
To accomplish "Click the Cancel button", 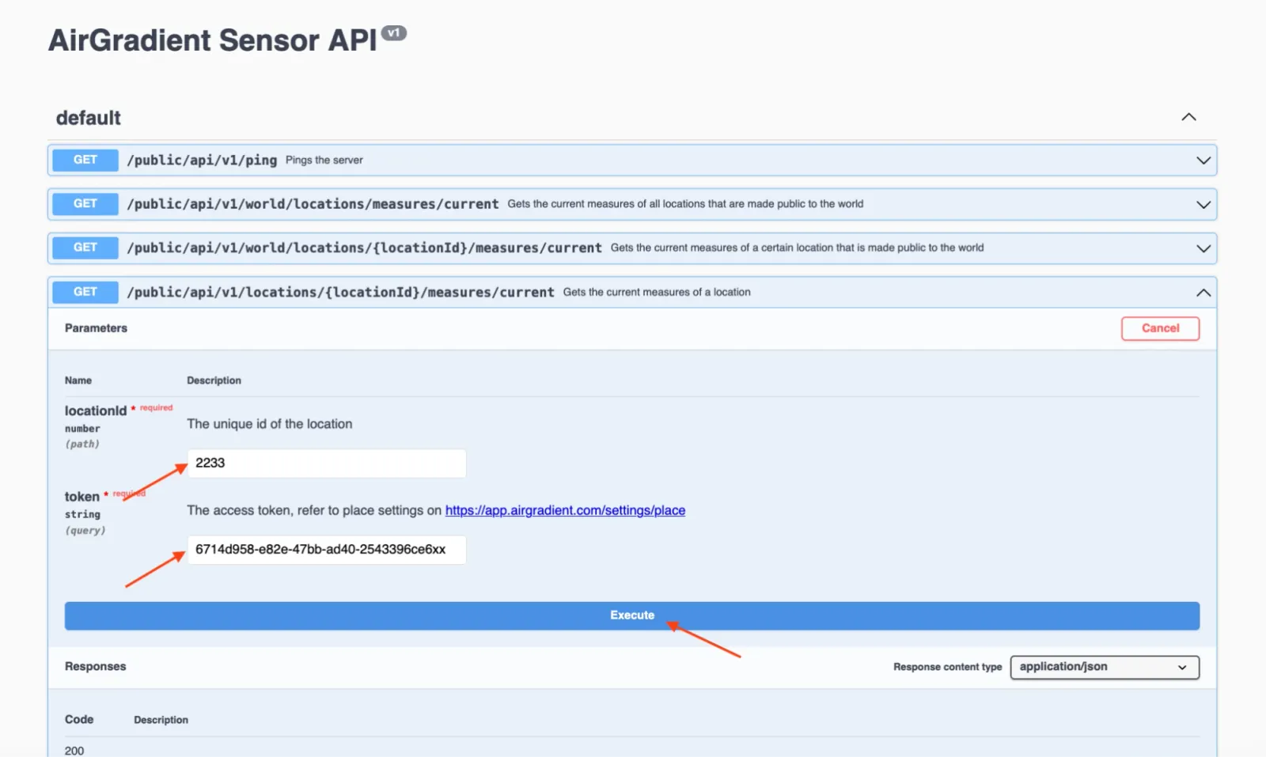I will click(1160, 328).
